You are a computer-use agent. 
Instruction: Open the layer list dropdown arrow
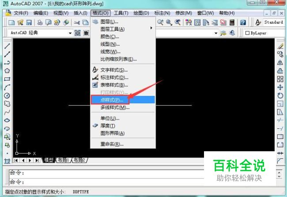216,33
